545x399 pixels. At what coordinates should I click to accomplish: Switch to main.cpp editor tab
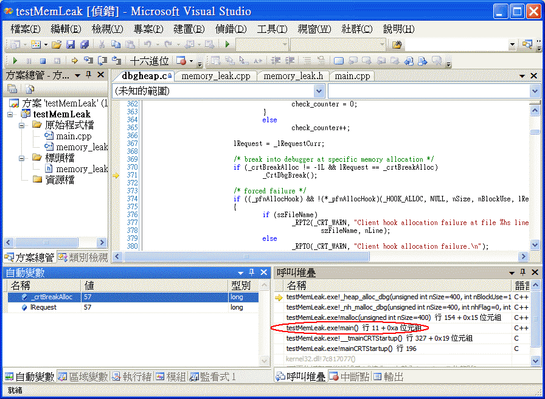pos(352,76)
